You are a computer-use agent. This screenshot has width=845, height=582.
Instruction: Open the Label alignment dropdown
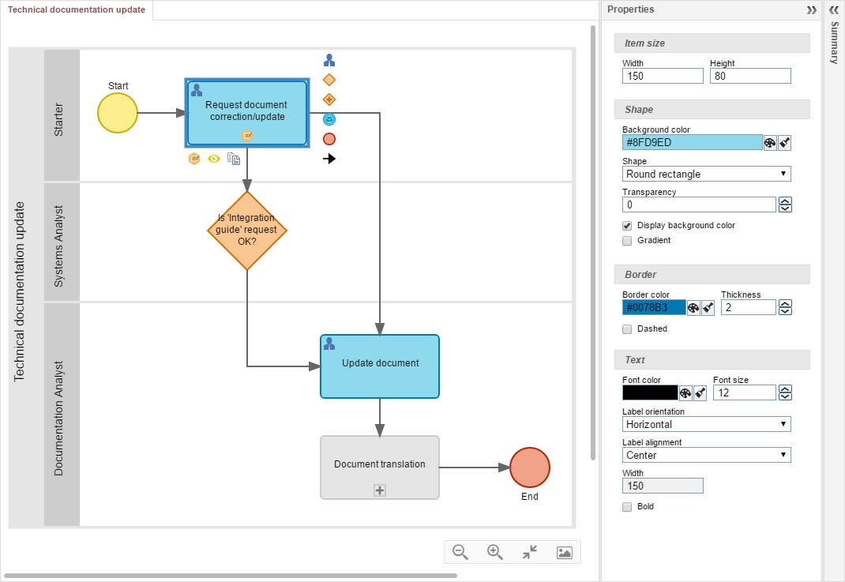707,455
